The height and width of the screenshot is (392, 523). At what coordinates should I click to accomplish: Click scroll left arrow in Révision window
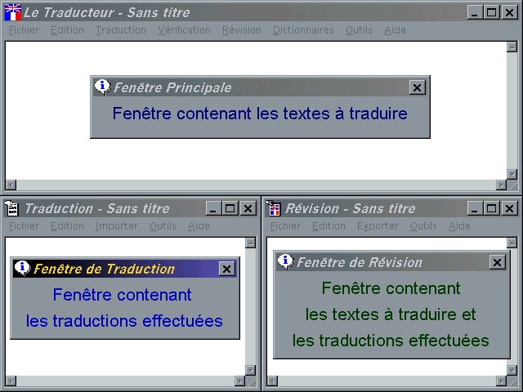point(272,381)
